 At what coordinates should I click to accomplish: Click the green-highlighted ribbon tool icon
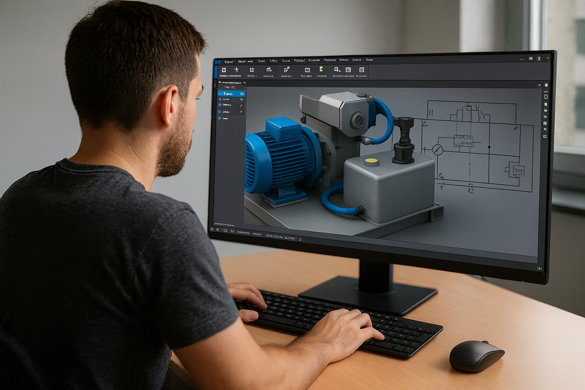coord(321,69)
